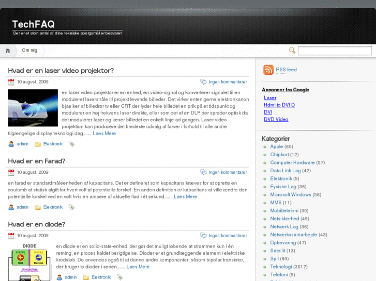Viewport: 376px width, 281px height.
Task: Open the Netsikkerhed category
Action: click(284, 219)
